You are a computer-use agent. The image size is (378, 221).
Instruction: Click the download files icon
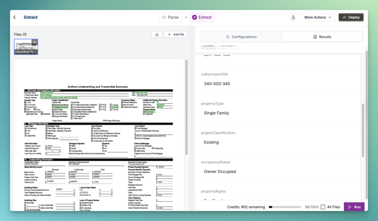coord(157,34)
